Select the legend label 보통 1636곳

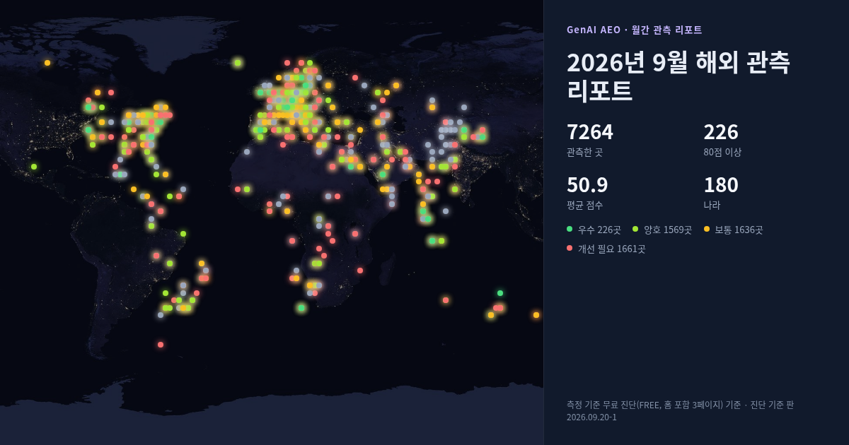[739, 230]
